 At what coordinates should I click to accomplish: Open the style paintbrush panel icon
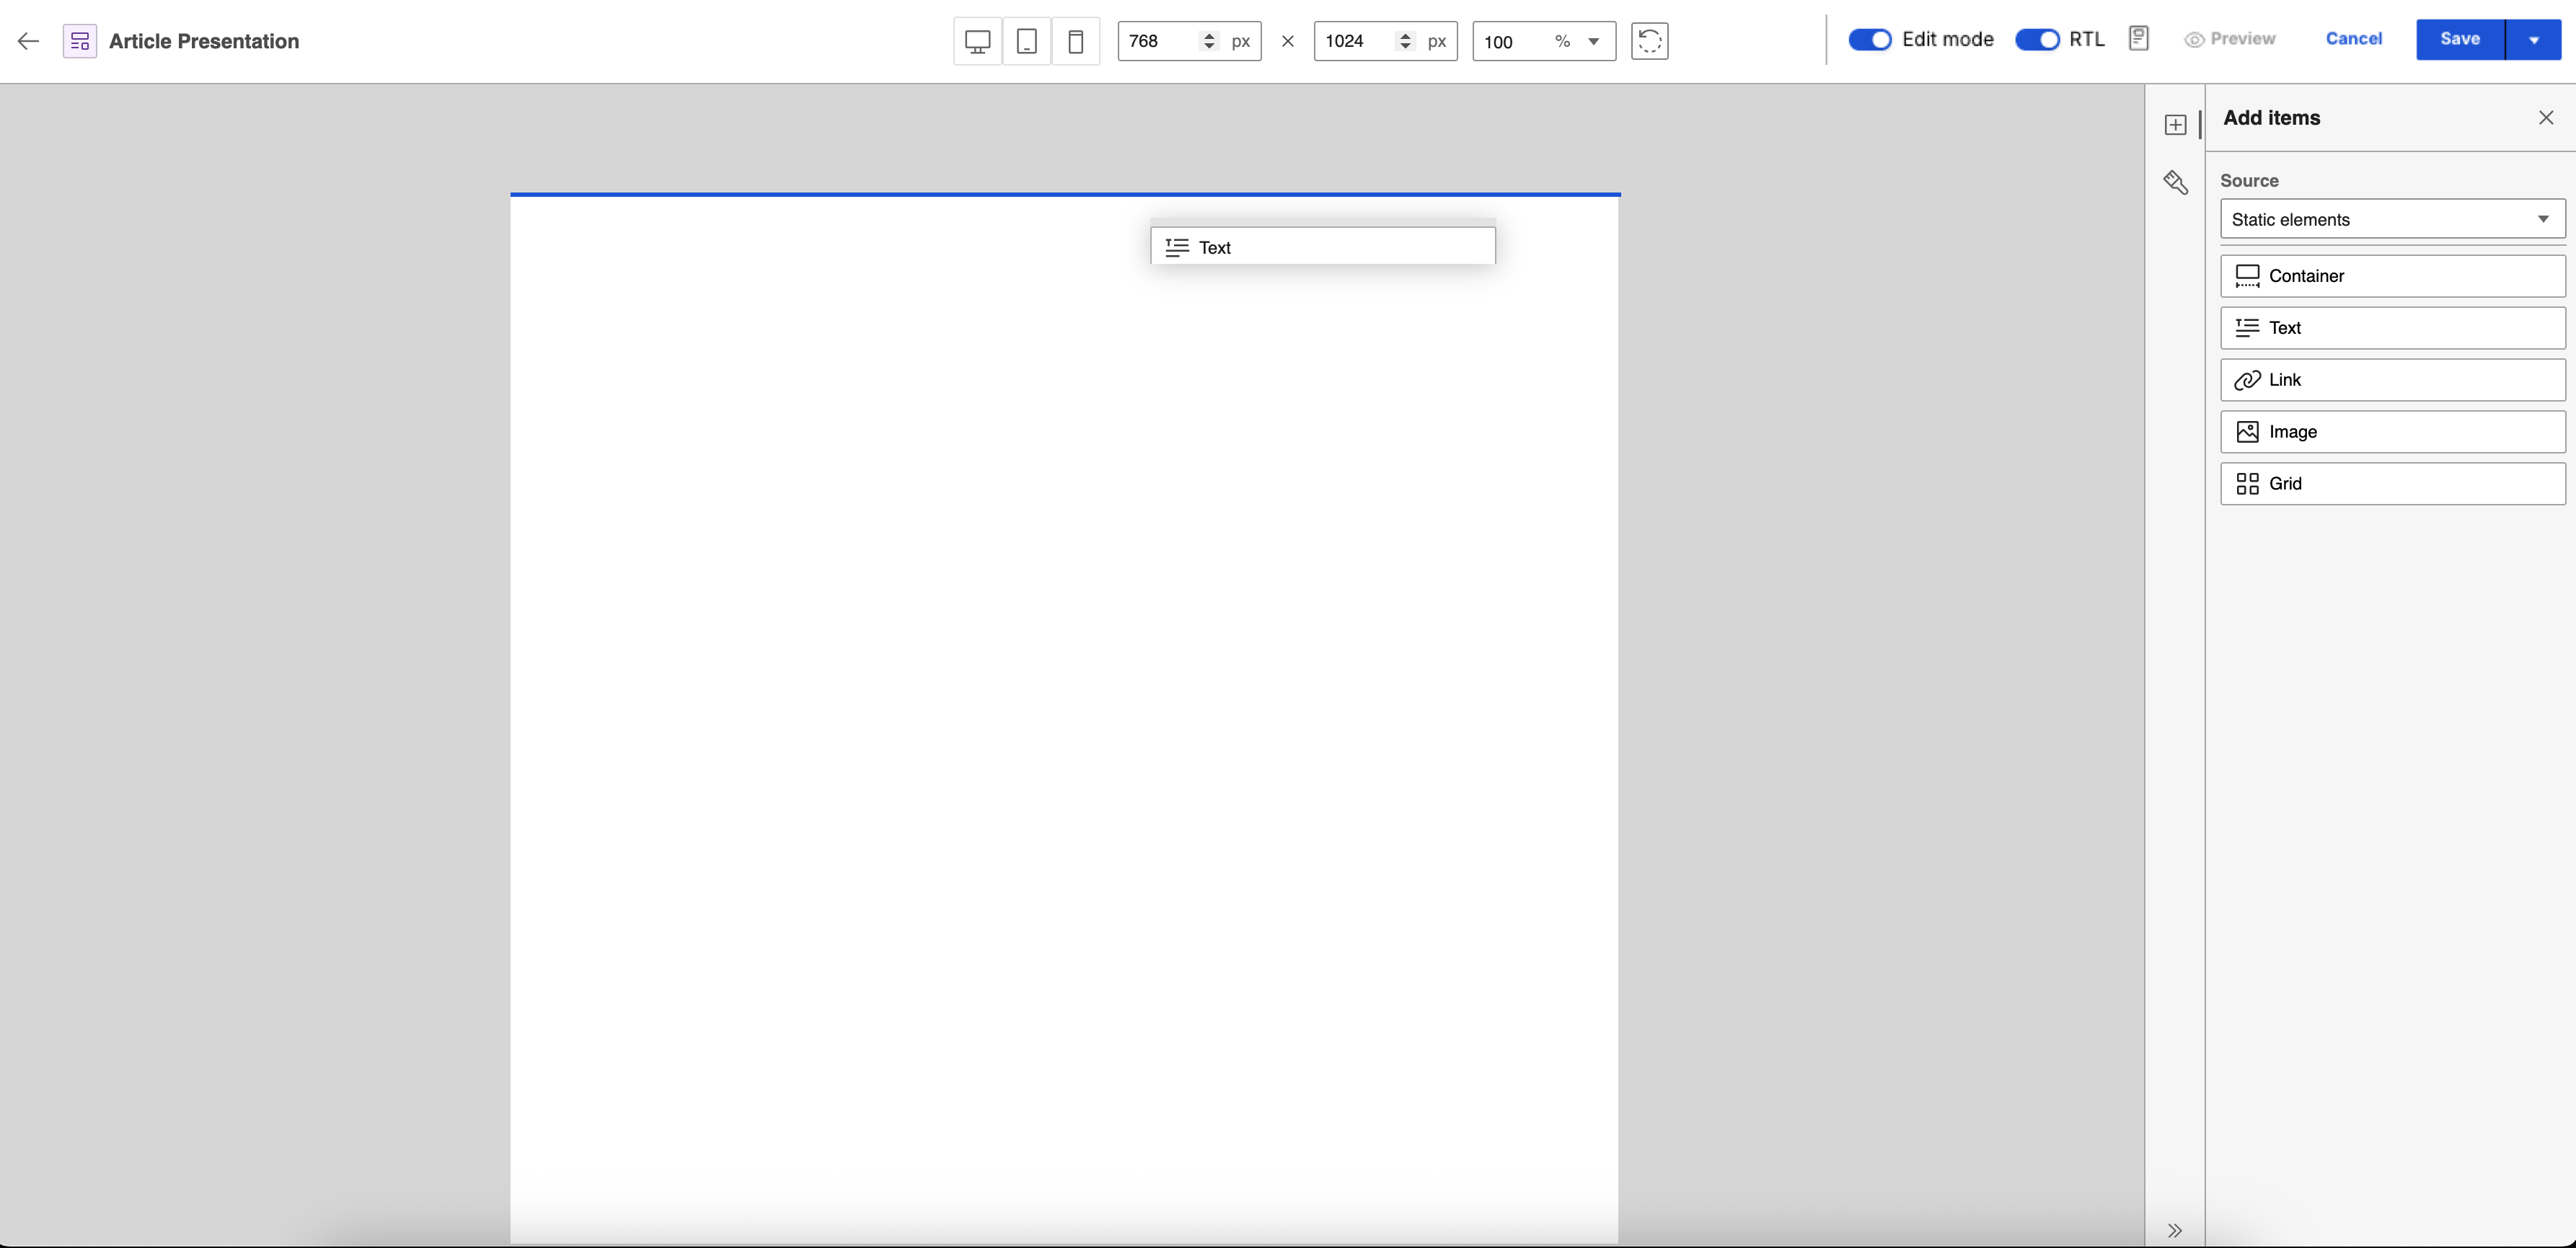(2175, 182)
